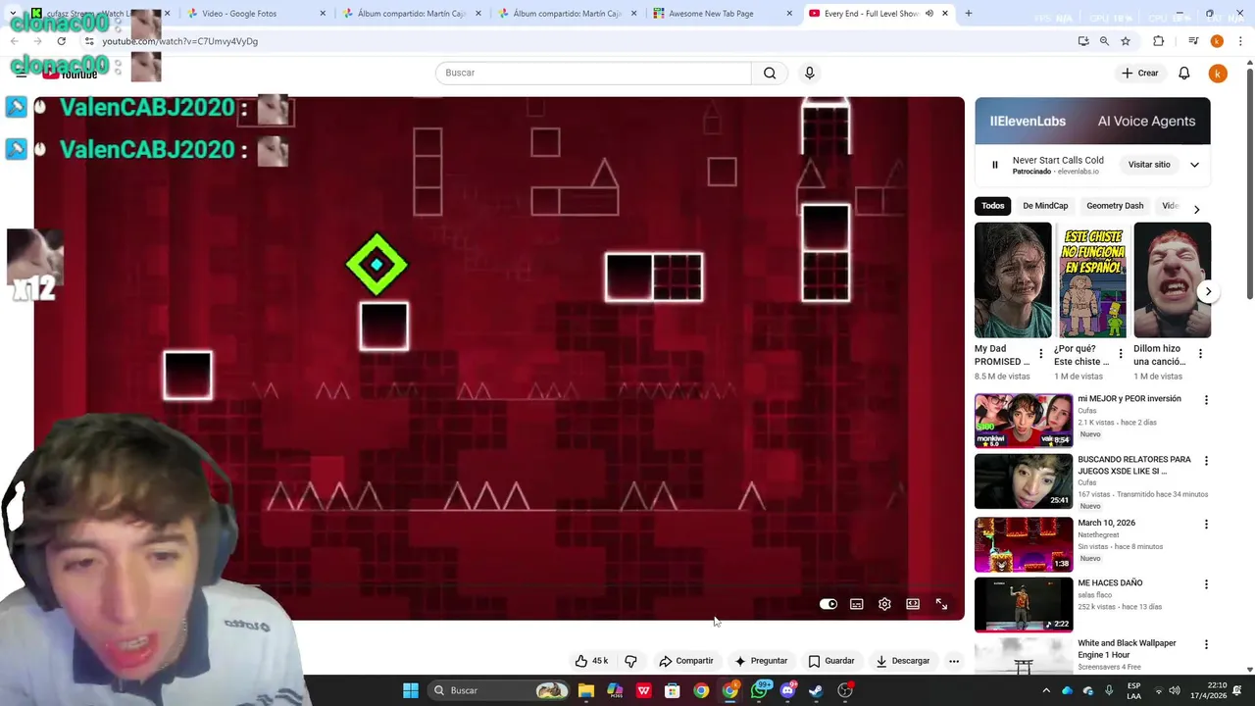Select the 'De MindCap' filter chip
This screenshot has height=706, width=1255.
tap(1045, 206)
